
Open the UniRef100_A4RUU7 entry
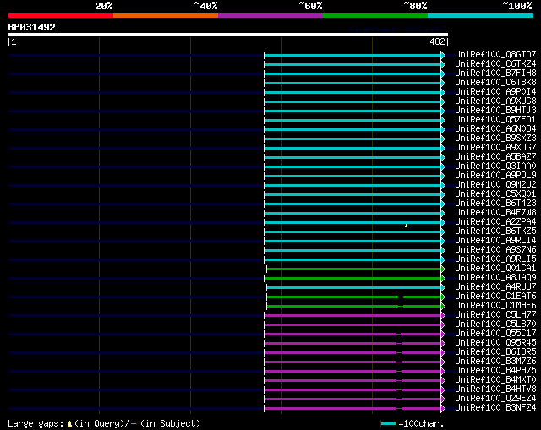(495, 287)
